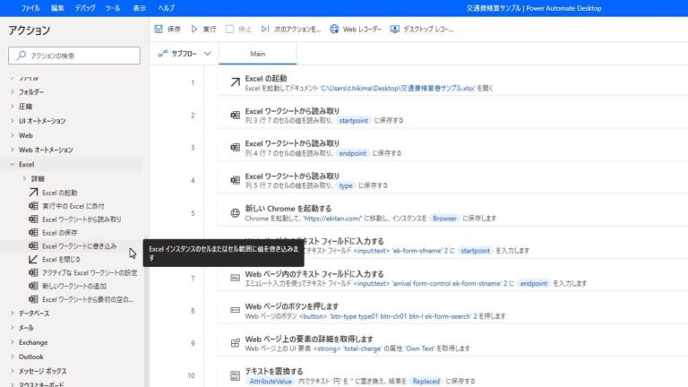Click step 7 text field icon
The width and height of the screenshot is (688, 387).
pyautogui.click(x=236, y=278)
